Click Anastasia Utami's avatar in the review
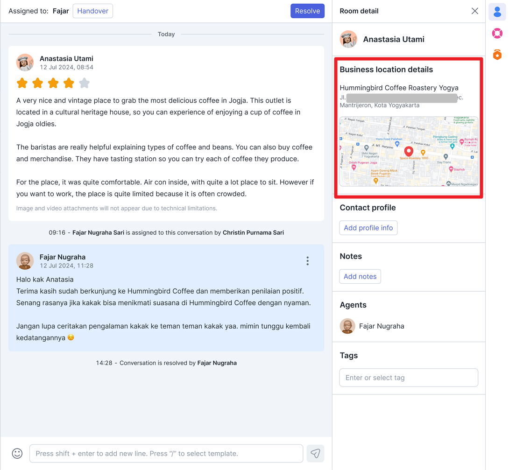 (x=25, y=62)
